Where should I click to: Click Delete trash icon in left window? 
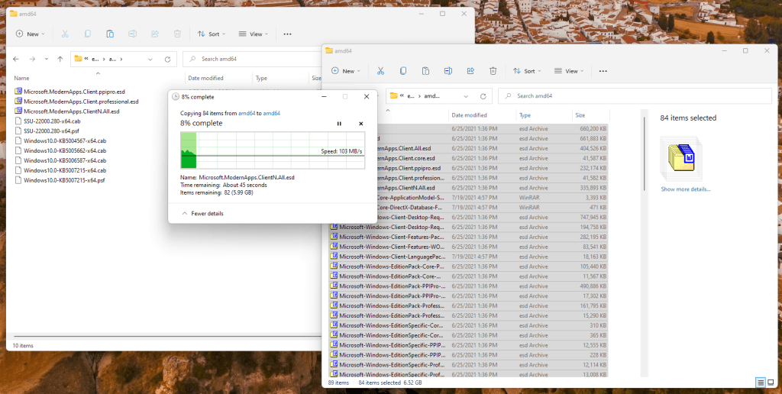pos(177,34)
